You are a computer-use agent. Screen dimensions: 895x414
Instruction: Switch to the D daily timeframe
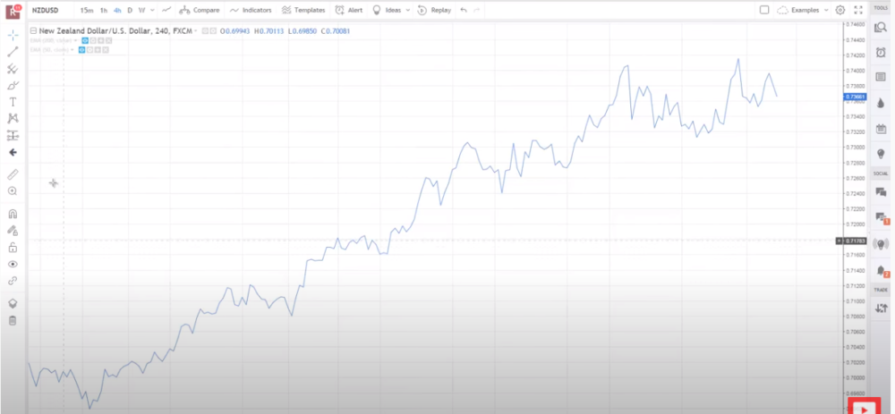[130, 10]
